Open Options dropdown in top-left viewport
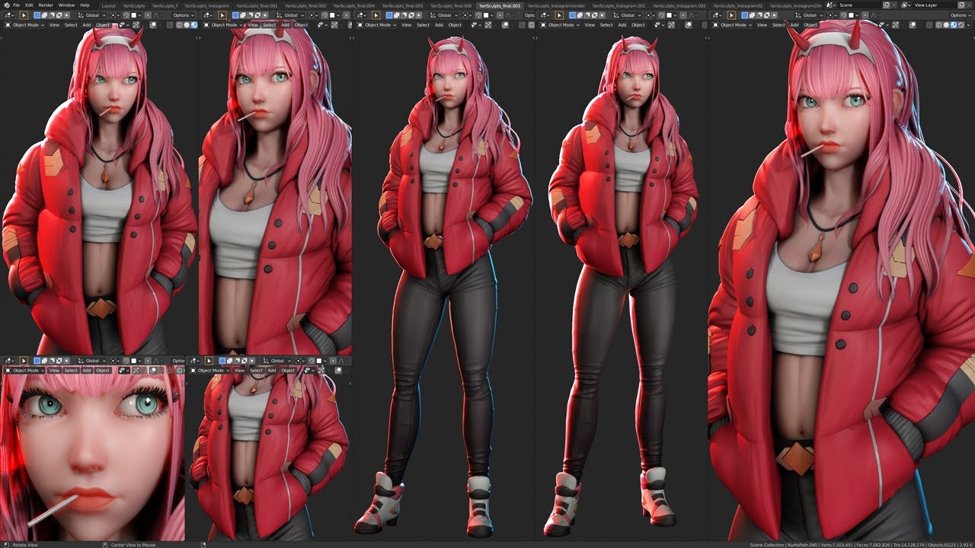 pos(183,15)
